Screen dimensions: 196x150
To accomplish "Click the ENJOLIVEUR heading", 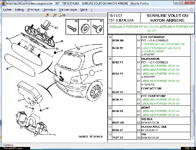I will (x=150, y=59).
